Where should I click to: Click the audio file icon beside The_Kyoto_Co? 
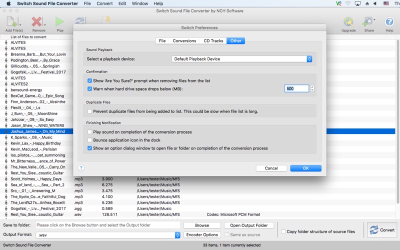[6, 196]
